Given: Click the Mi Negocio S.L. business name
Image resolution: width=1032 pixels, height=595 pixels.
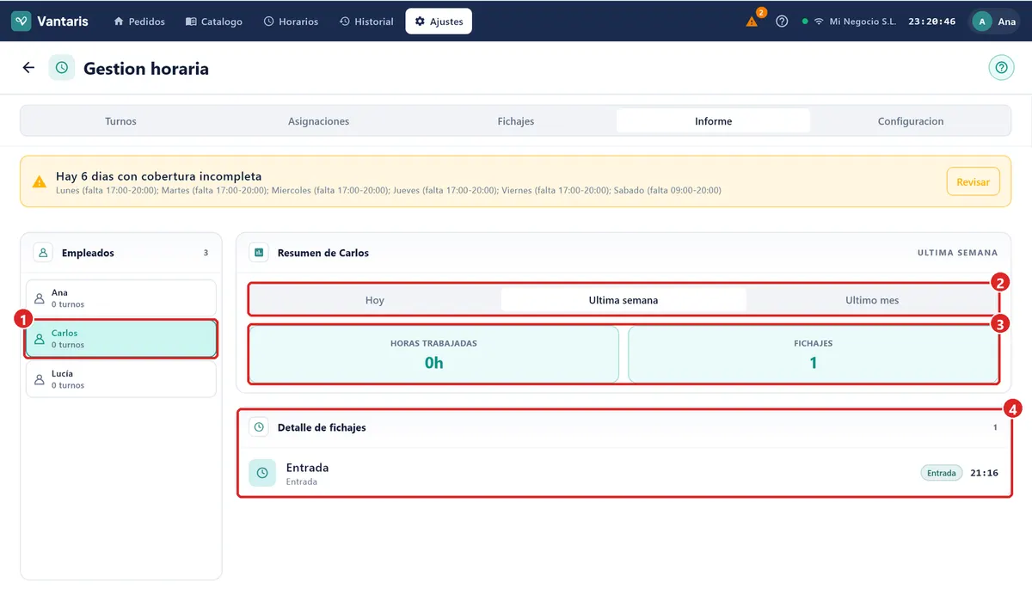Looking at the screenshot, I should coord(863,21).
